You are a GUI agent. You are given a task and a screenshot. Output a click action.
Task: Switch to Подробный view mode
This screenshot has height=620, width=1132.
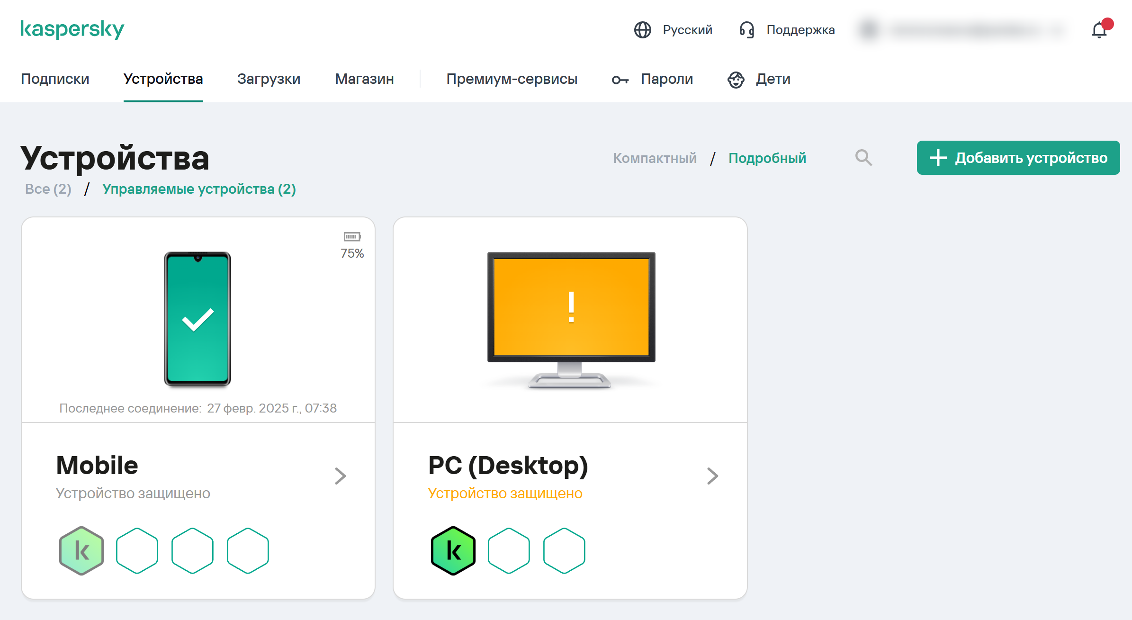point(767,158)
